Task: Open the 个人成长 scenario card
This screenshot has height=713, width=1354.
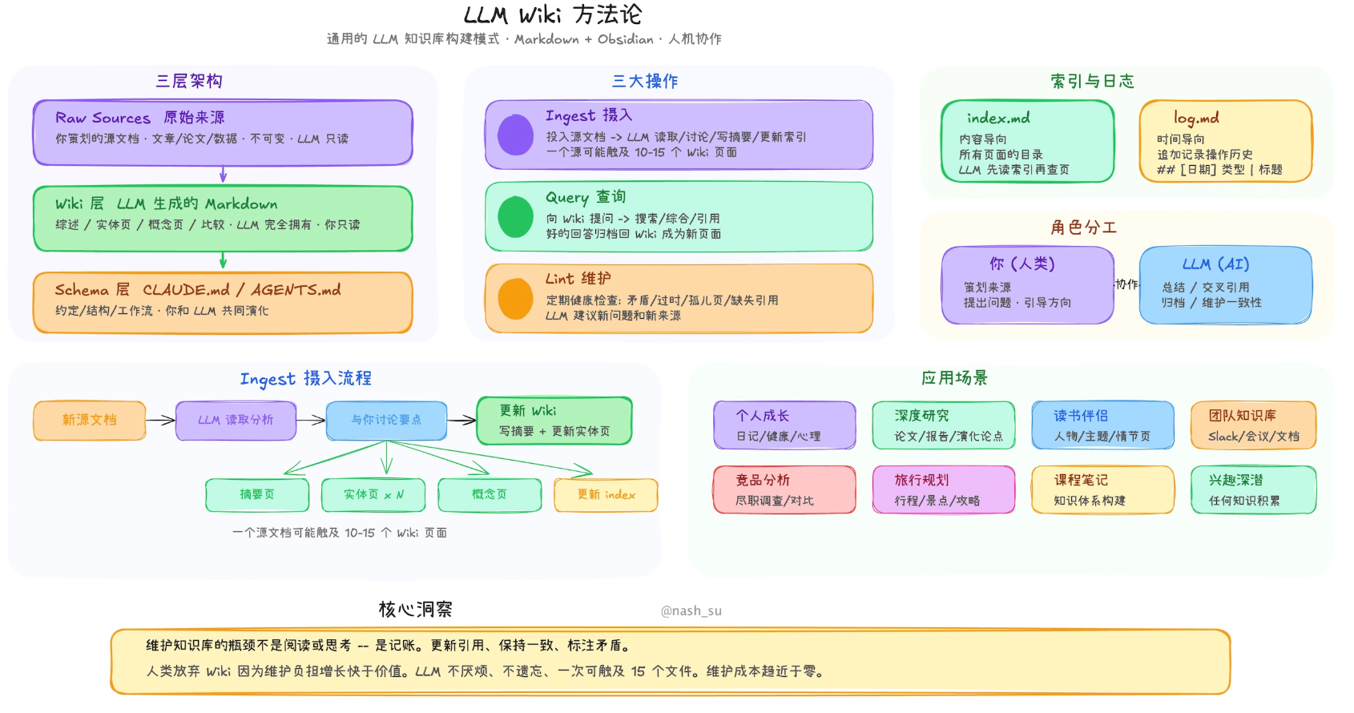Action: click(x=784, y=425)
